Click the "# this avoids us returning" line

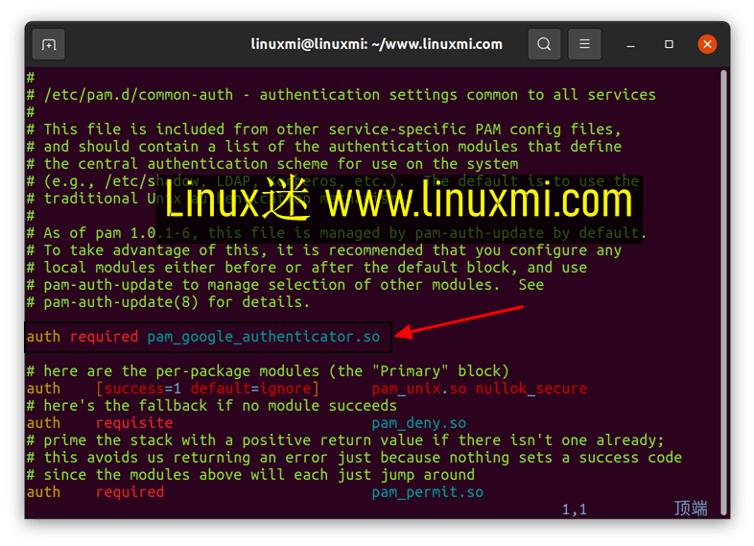coord(354,458)
